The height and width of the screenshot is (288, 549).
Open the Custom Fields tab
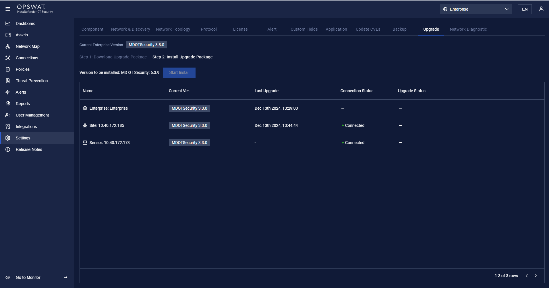304,29
